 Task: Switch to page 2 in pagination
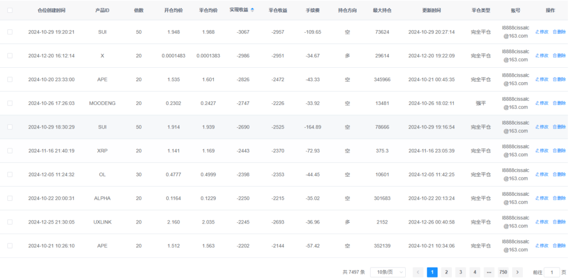coord(446,272)
